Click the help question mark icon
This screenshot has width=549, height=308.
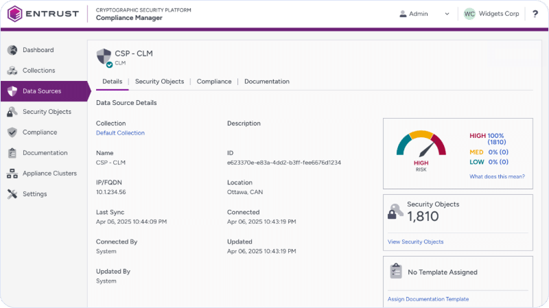535,14
